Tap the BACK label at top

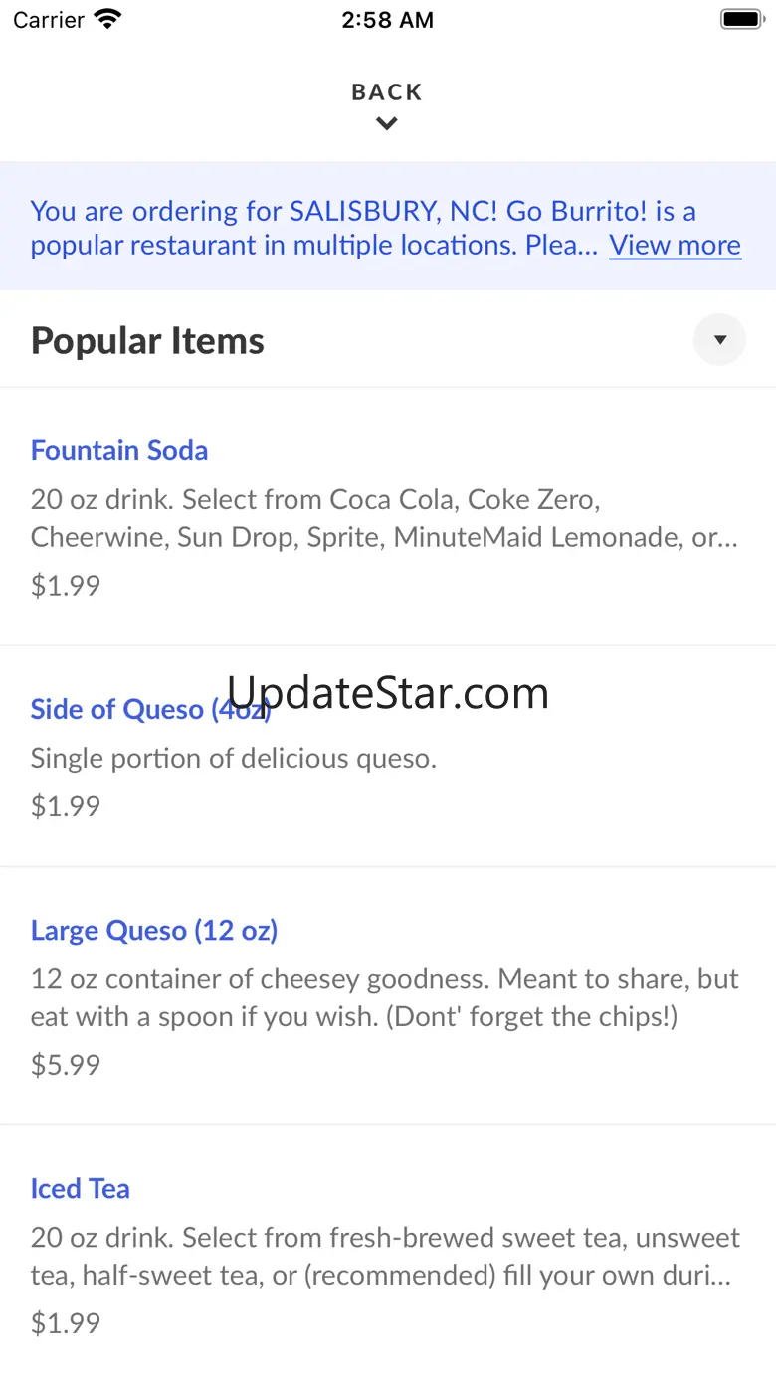(x=387, y=92)
